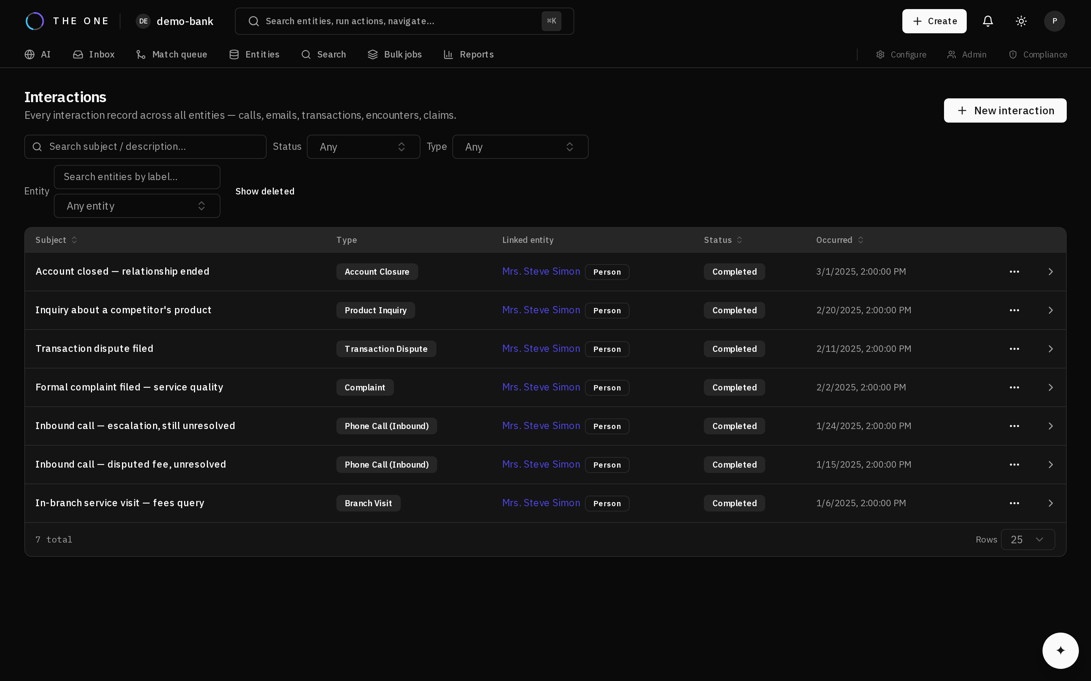This screenshot has height=681, width=1091.
Task: Open Mrs. Steve Simon link in Complaint row
Action: (x=541, y=387)
